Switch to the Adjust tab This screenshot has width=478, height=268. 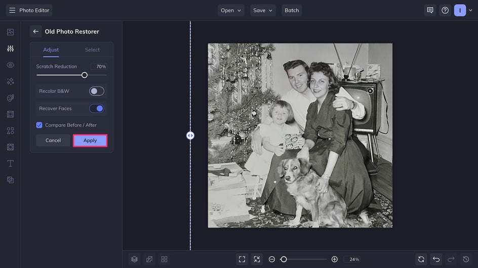coord(51,50)
